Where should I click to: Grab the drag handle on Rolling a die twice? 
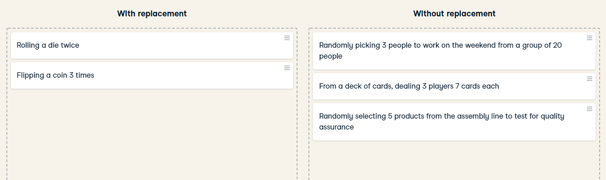click(287, 38)
